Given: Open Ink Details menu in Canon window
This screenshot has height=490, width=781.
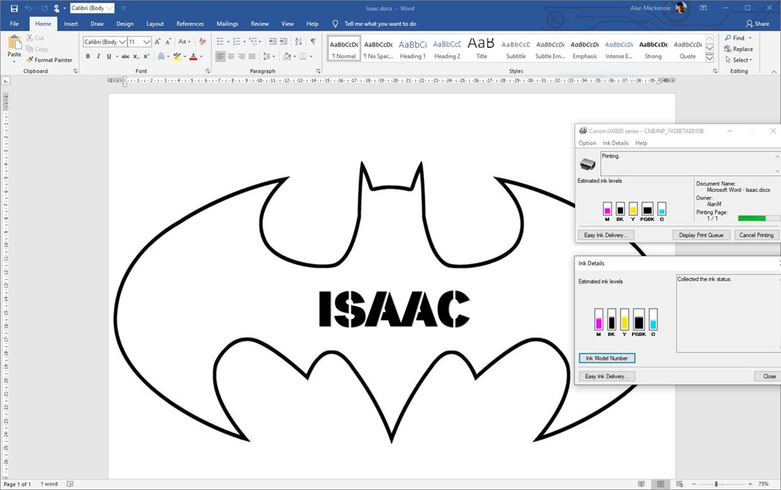Looking at the screenshot, I should (615, 143).
